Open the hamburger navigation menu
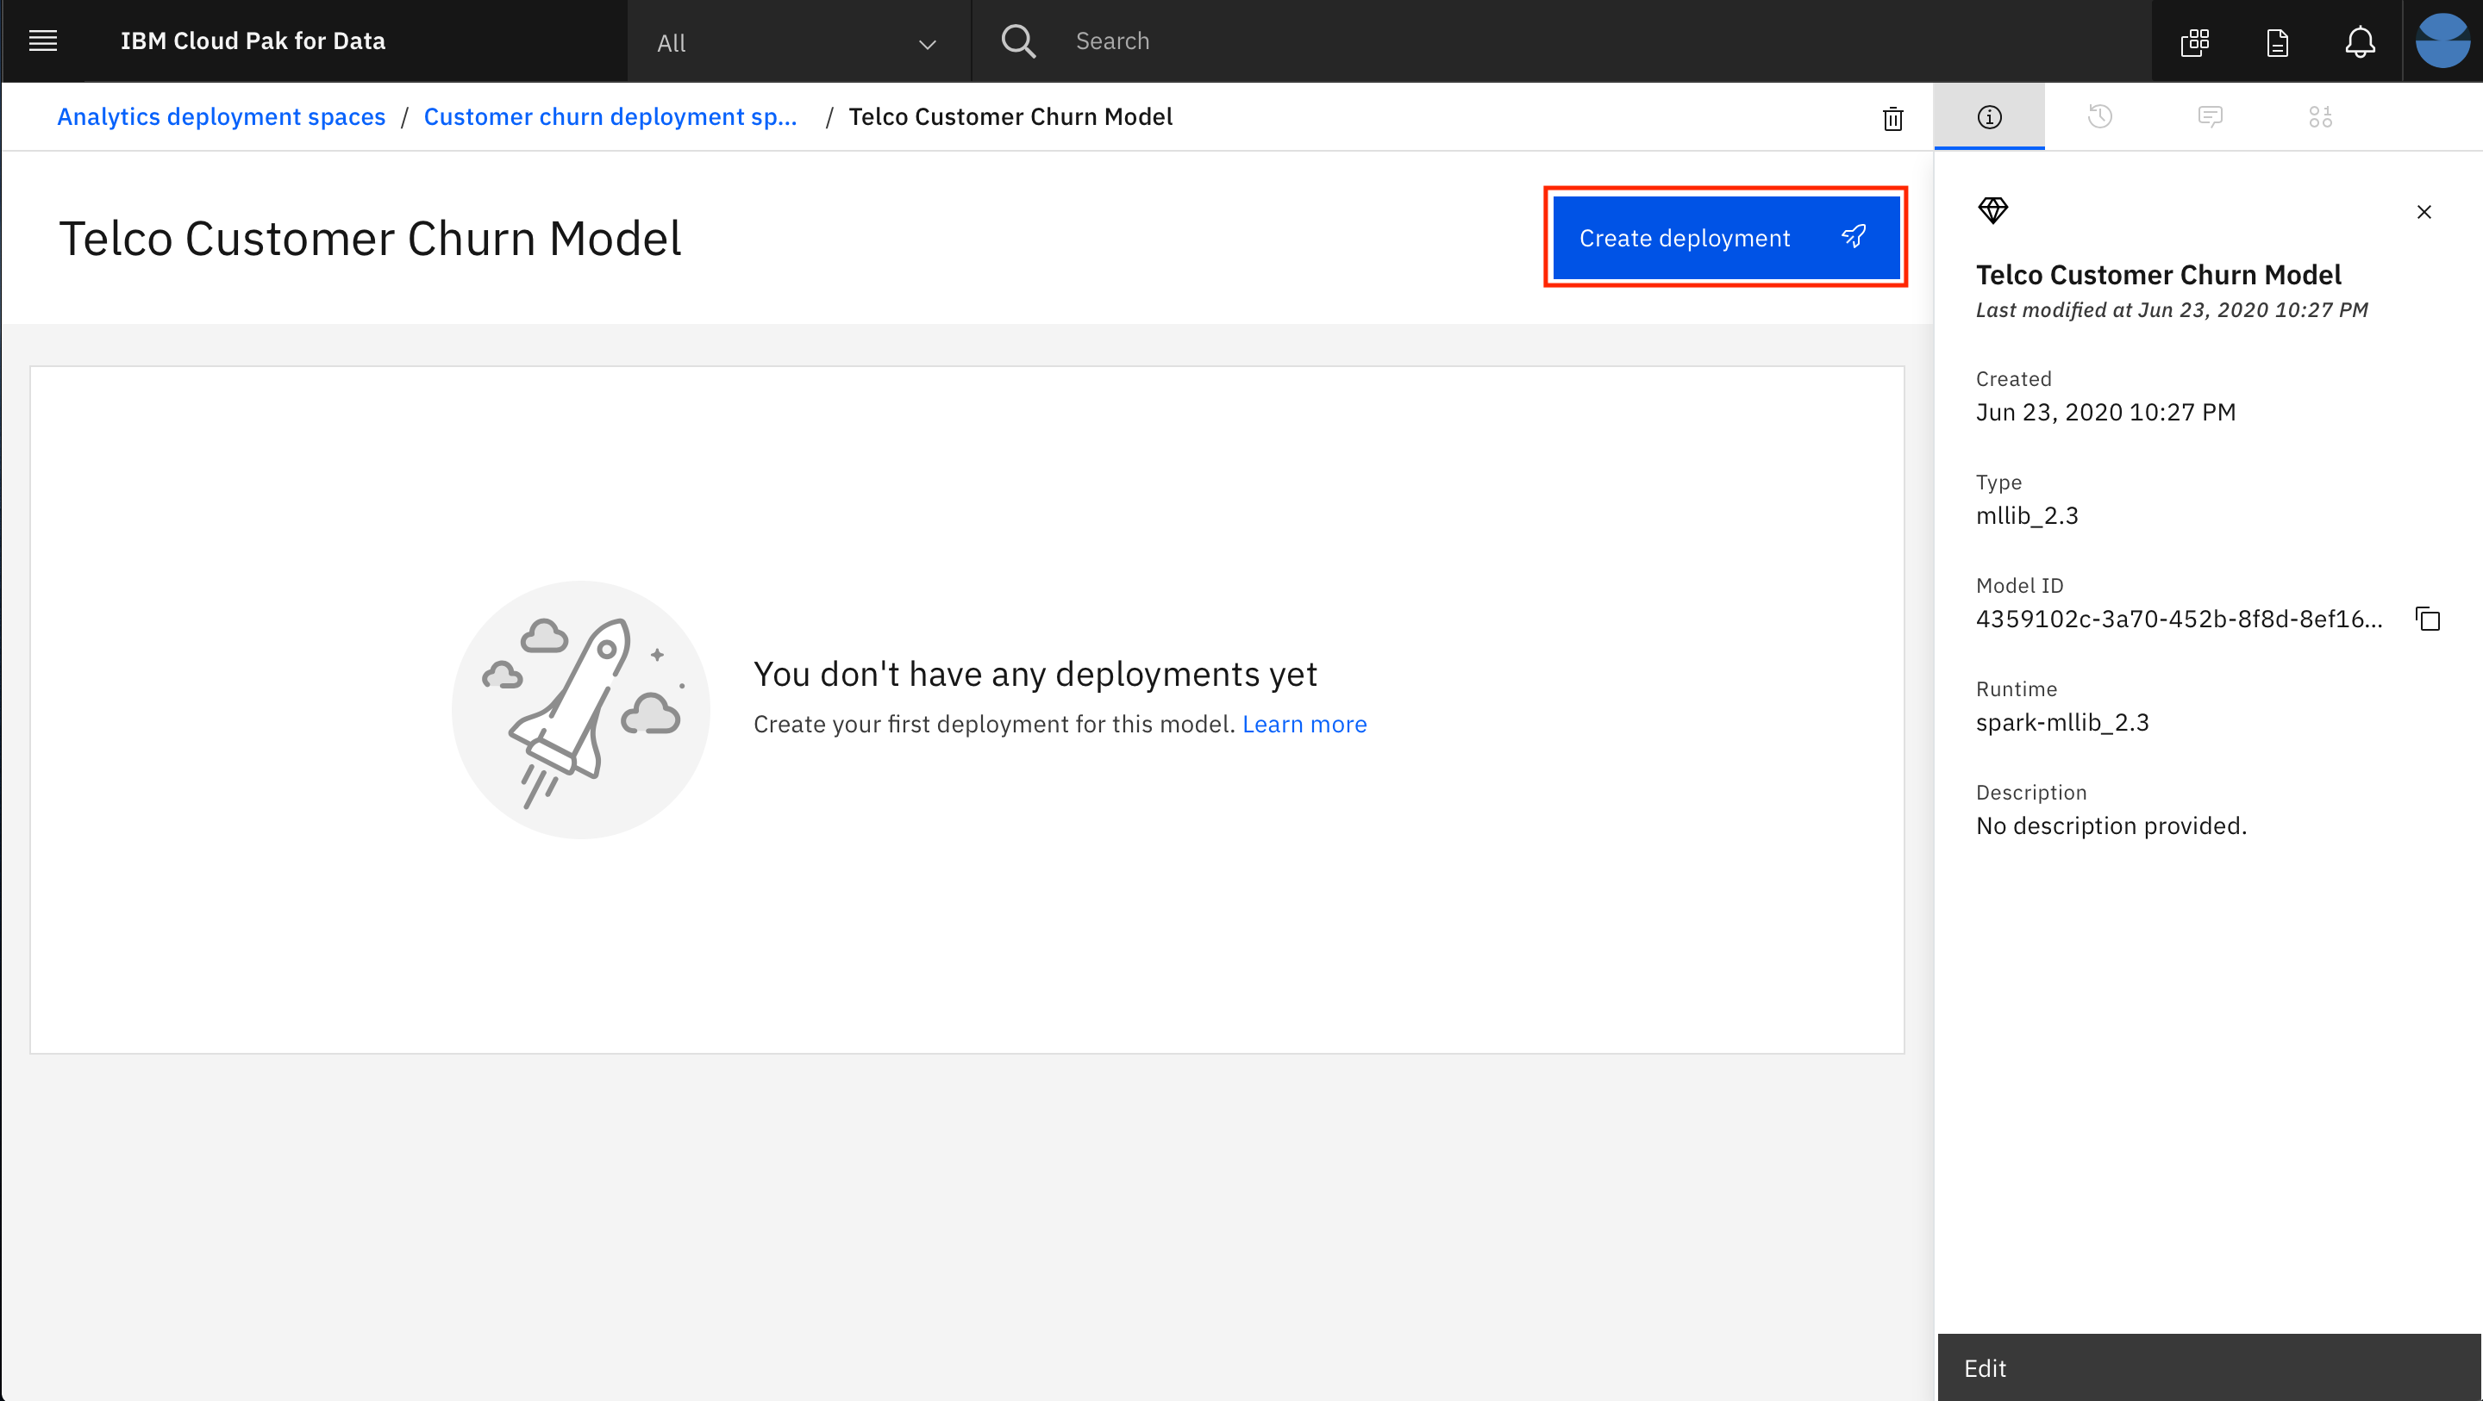This screenshot has height=1401, width=2483. 42,40
